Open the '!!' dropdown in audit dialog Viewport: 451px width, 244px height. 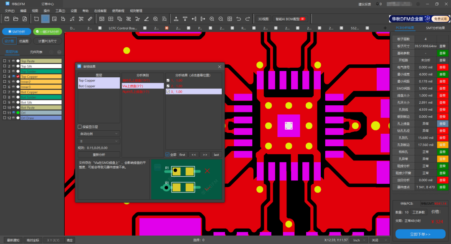99,141
